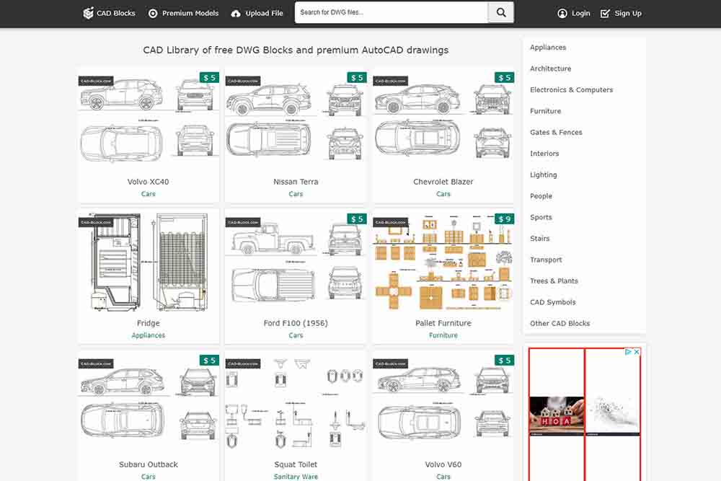Open the Subaru Outback drawing thumbnail
Viewport: 721px width, 481px height.
148,402
